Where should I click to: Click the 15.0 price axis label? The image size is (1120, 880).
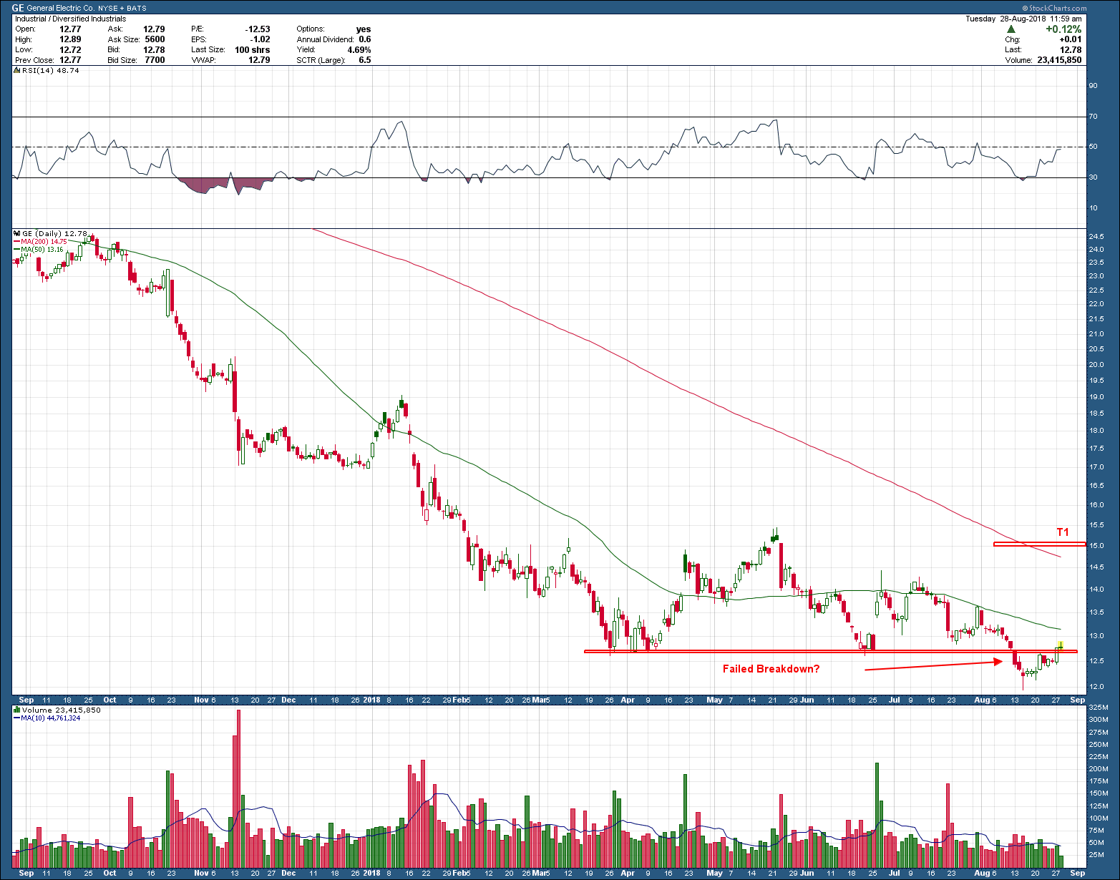click(1096, 545)
